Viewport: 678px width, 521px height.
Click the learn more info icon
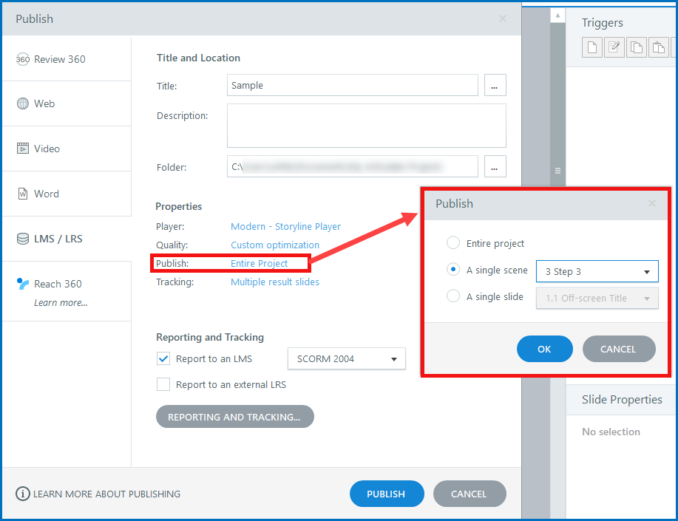pos(22,494)
